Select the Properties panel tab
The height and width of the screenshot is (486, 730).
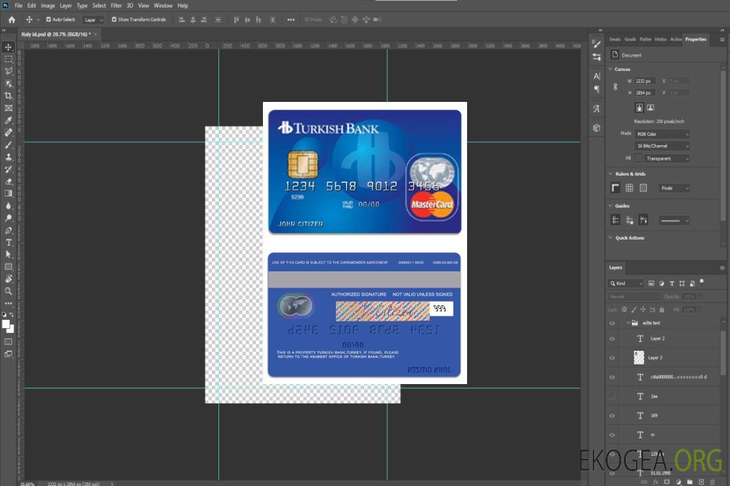pyautogui.click(x=696, y=40)
